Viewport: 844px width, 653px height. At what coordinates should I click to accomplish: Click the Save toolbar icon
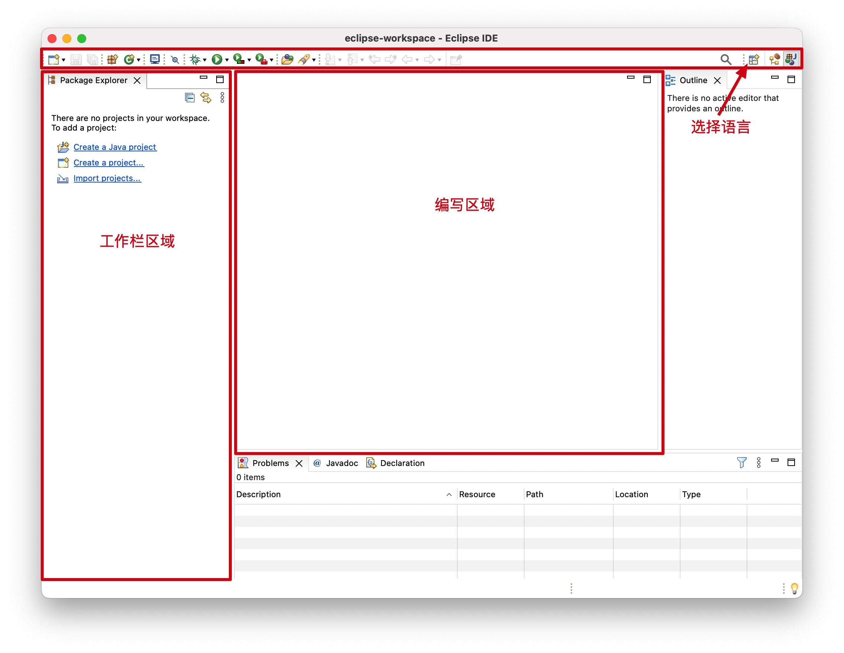(76, 59)
